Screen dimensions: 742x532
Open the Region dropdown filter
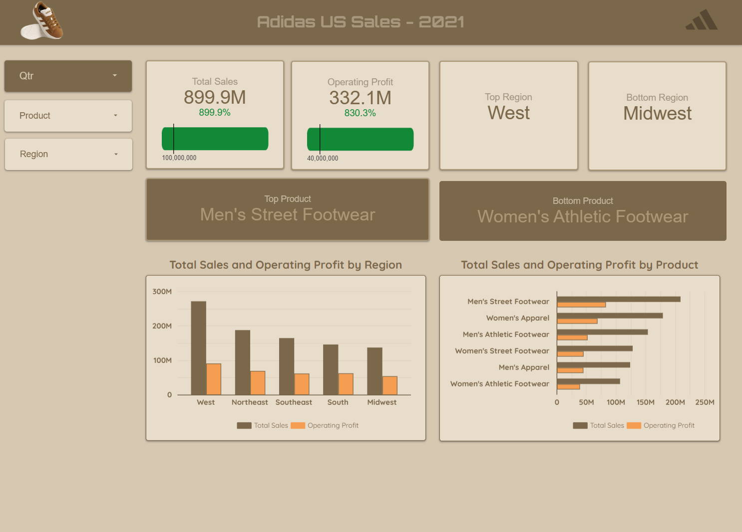pos(68,154)
